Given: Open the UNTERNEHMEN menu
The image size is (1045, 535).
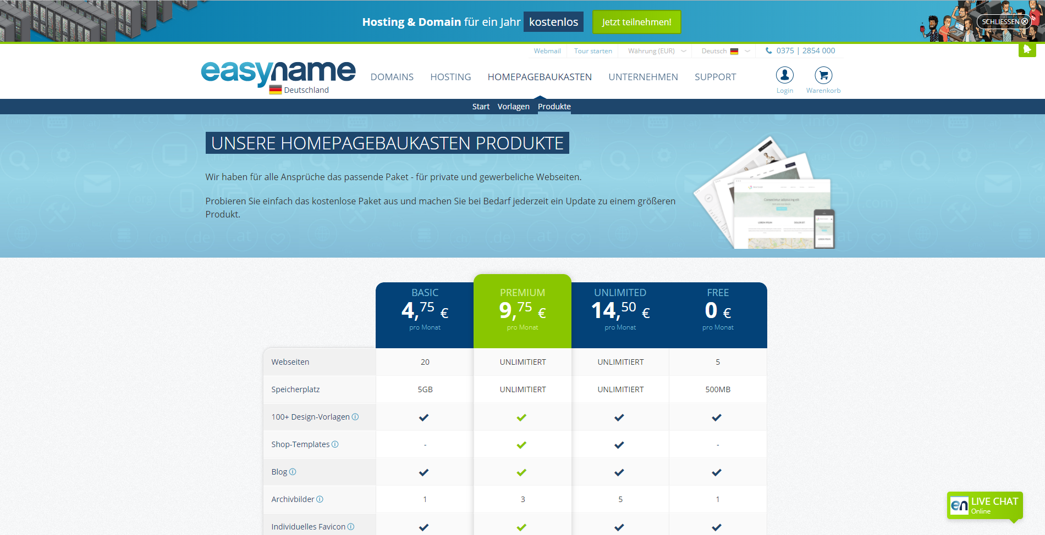Looking at the screenshot, I should pyautogui.click(x=643, y=77).
